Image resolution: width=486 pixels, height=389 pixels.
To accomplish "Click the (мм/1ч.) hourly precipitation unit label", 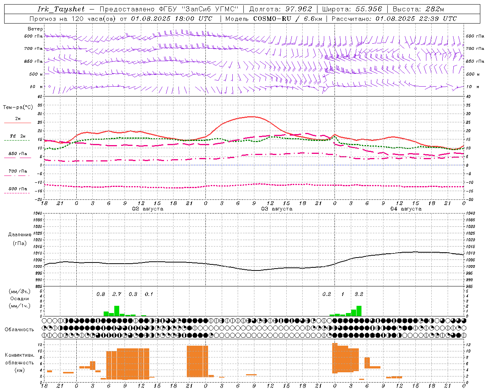I will (20, 306).
